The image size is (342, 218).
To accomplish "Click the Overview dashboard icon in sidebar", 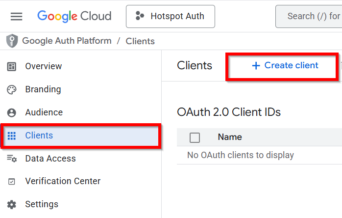I will click(12, 66).
